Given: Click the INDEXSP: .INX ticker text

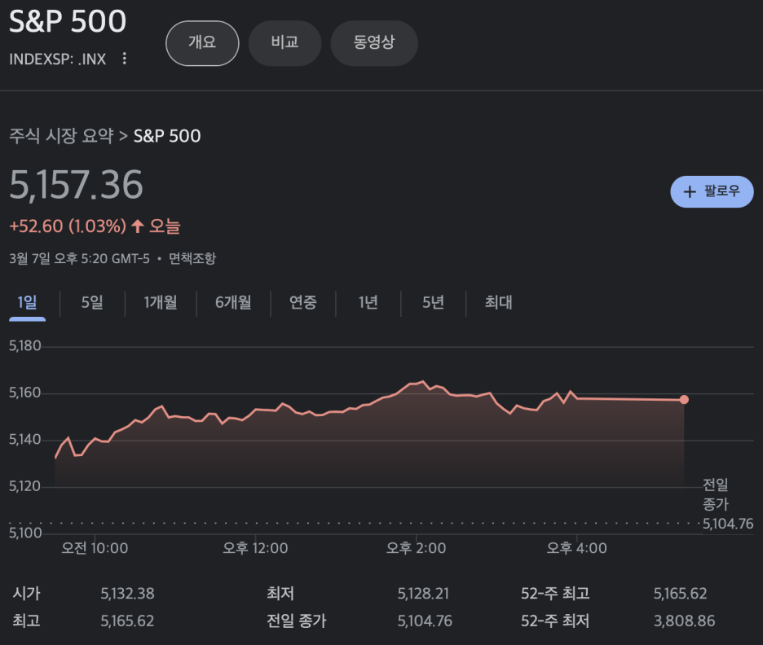Looking at the screenshot, I should [x=57, y=59].
